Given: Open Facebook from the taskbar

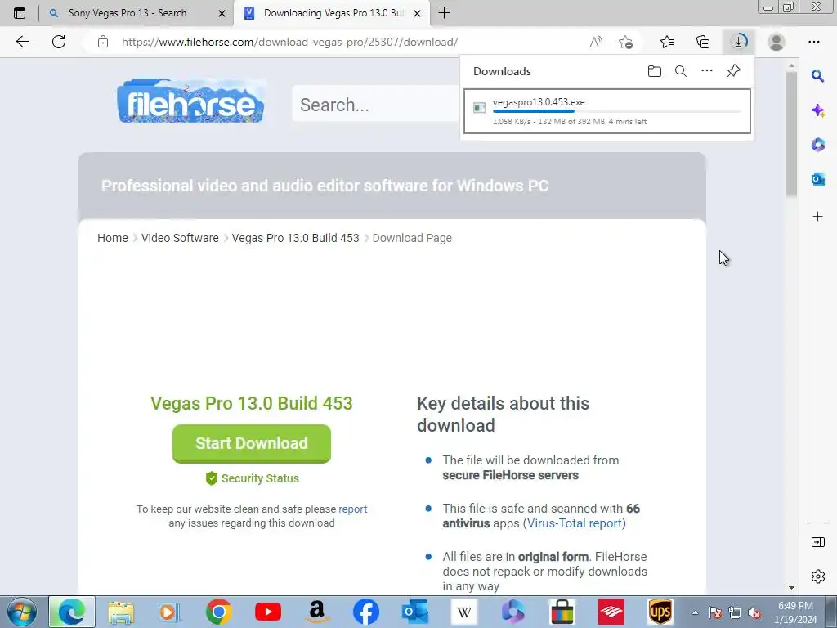Looking at the screenshot, I should point(366,612).
